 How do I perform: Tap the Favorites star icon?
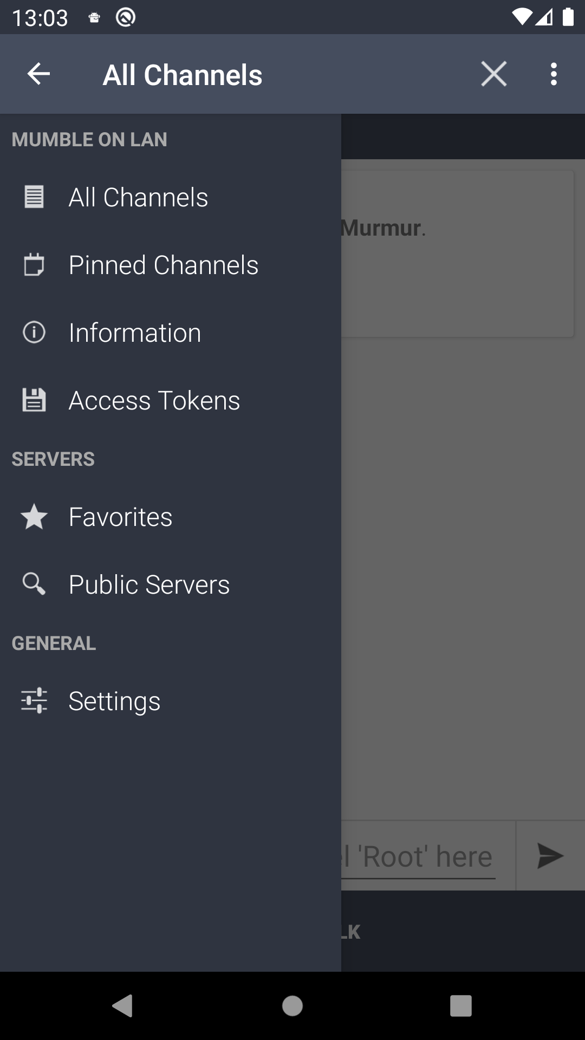[34, 517]
